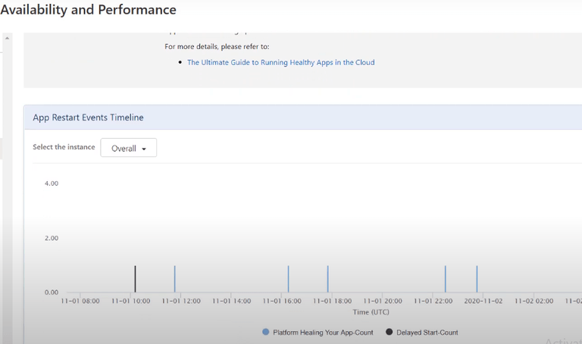Click the Availability and Performance page title
This screenshot has height=344, width=582.
point(89,11)
